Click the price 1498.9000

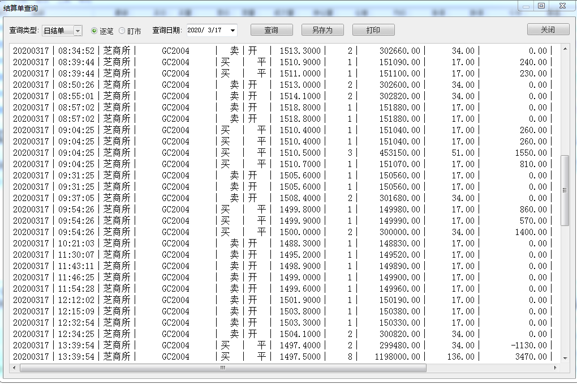300,266
